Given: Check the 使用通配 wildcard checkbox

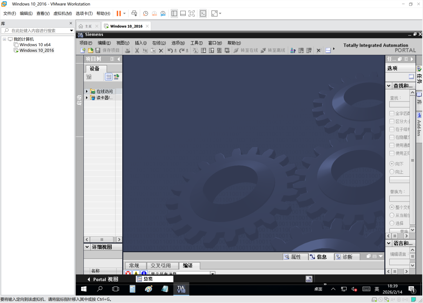Looking at the screenshot, I should pyautogui.click(x=392, y=145).
